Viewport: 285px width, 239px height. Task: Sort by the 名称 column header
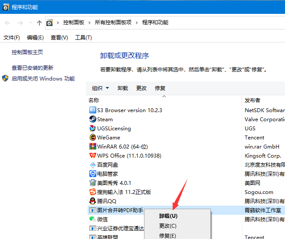pos(94,100)
